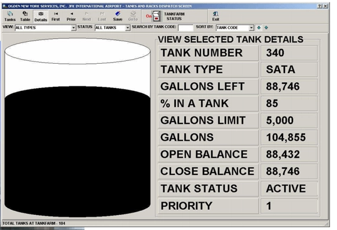Open the Tanks view from toolbar
The width and height of the screenshot is (337, 230).
point(10,17)
